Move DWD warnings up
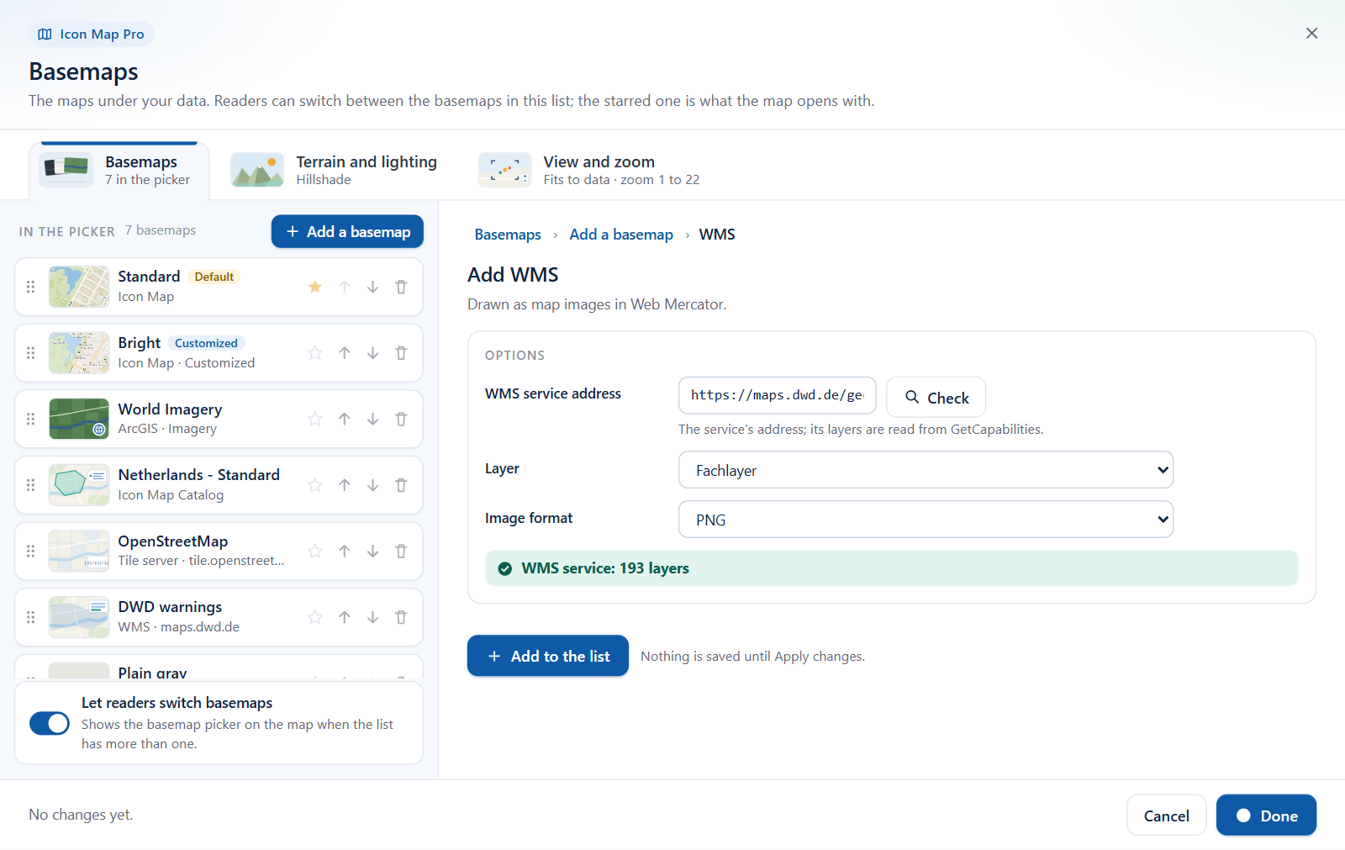This screenshot has width=1345, height=850. (345, 617)
